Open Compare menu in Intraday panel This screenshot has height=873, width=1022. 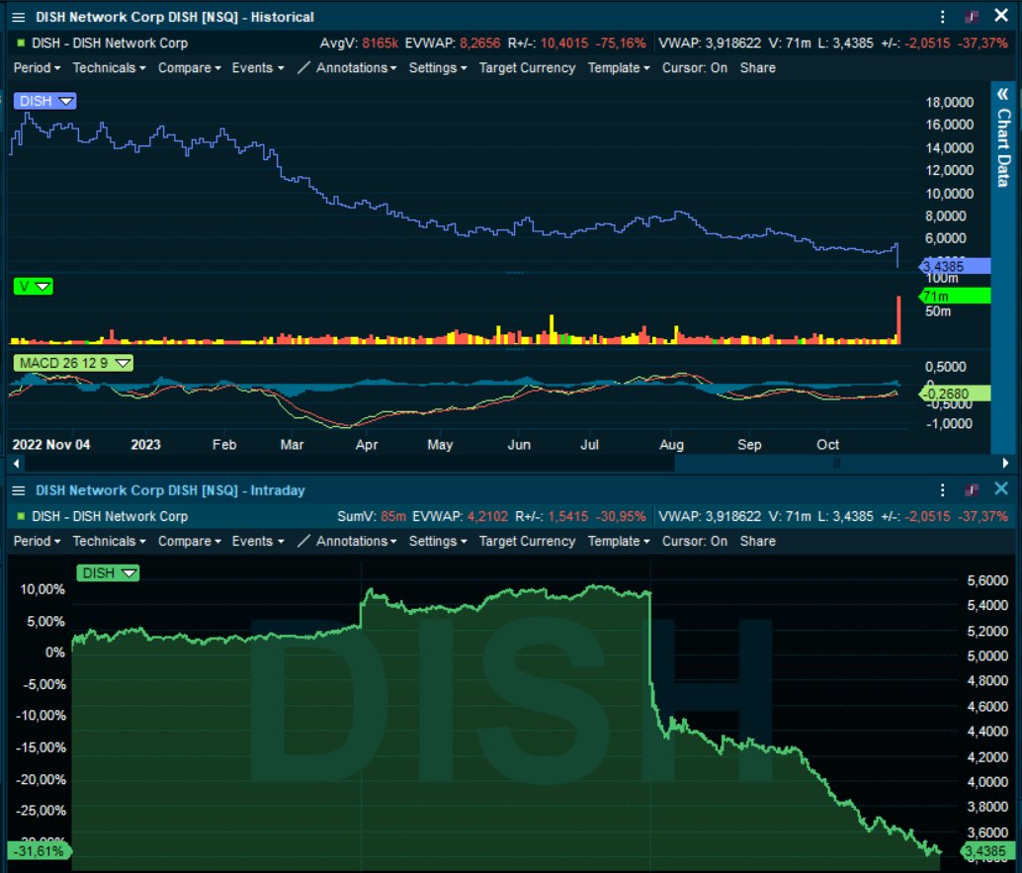(x=190, y=541)
